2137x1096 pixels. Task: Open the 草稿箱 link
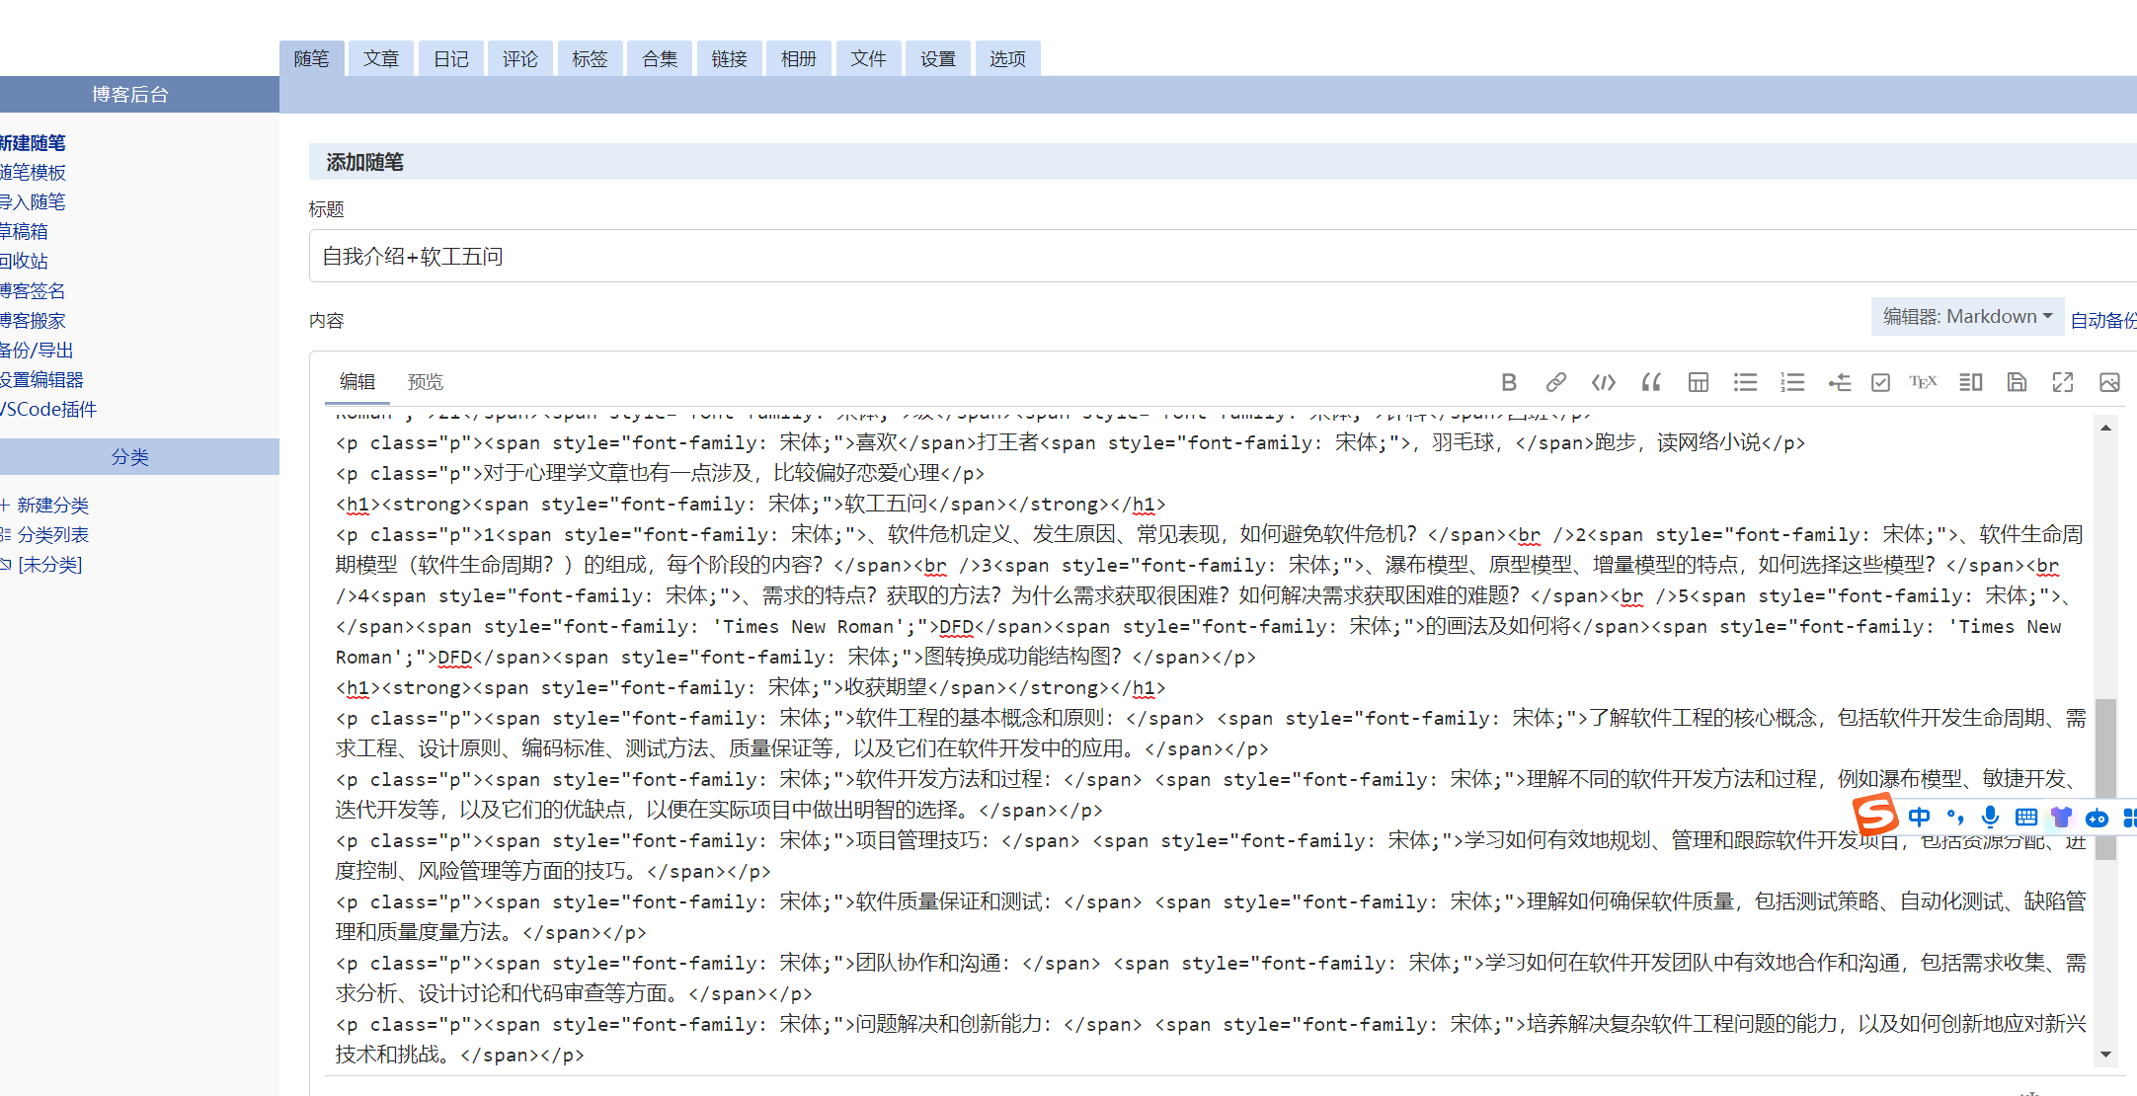(24, 232)
